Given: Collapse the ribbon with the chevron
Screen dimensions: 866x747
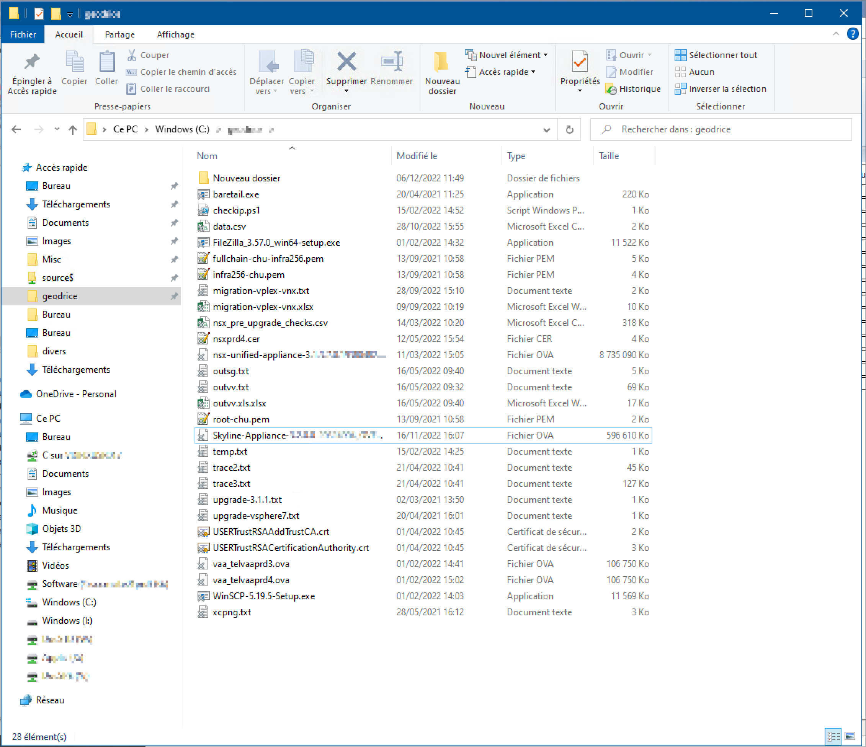Looking at the screenshot, I should click(x=835, y=34).
